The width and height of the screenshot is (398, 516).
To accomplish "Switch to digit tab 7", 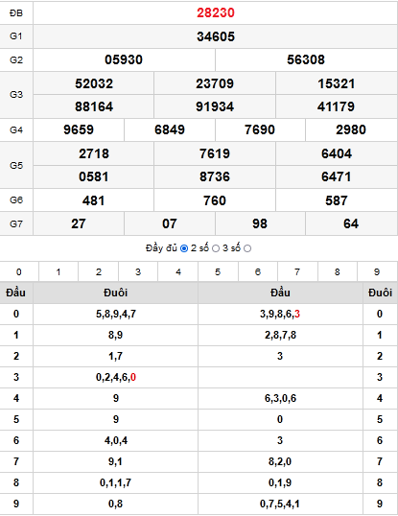I will coord(297,271).
